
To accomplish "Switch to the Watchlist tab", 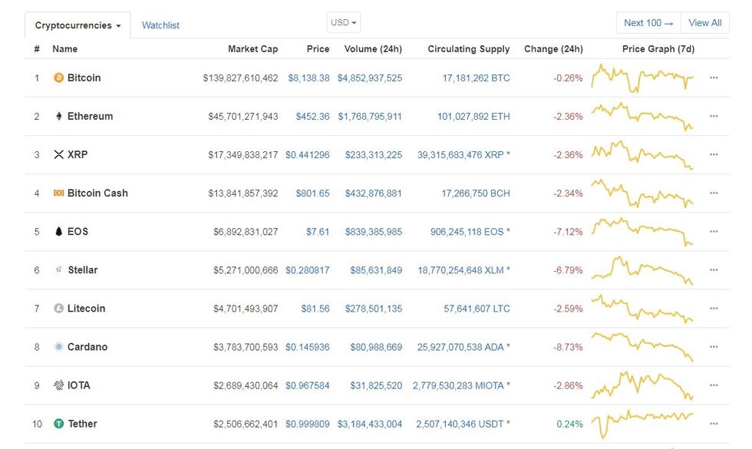I will pyautogui.click(x=160, y=25).
